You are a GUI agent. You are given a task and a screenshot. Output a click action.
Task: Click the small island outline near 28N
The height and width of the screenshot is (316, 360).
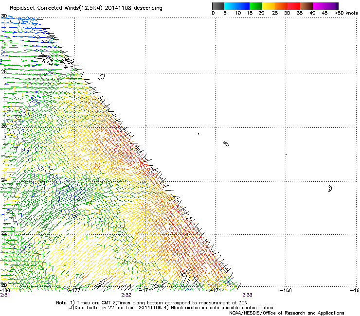coord(101,77)
